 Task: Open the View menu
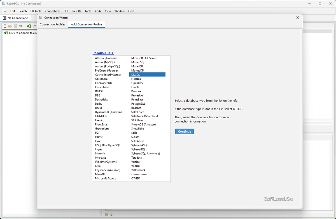(108, 11)
